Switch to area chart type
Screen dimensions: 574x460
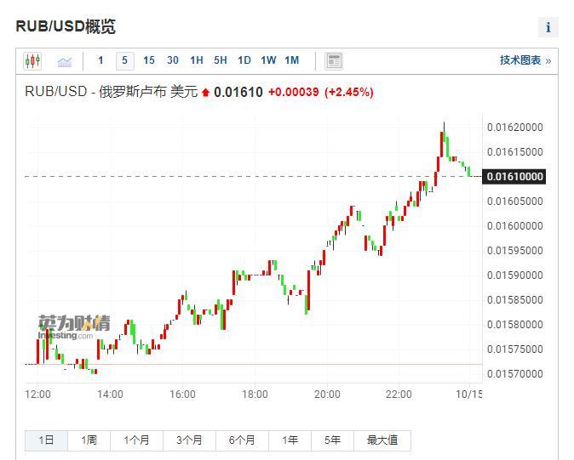pos(65,60)
